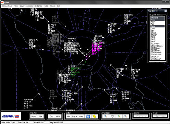Select the STARP layer

pos(158,35)
